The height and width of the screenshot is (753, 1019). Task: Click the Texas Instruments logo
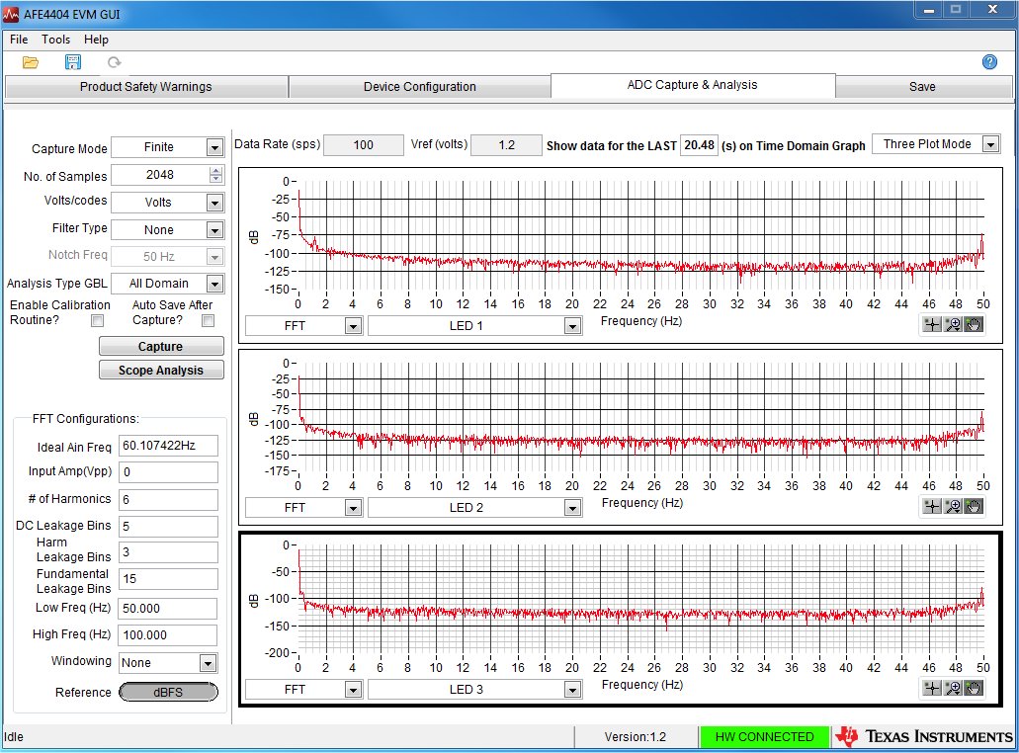coord(923,736)
